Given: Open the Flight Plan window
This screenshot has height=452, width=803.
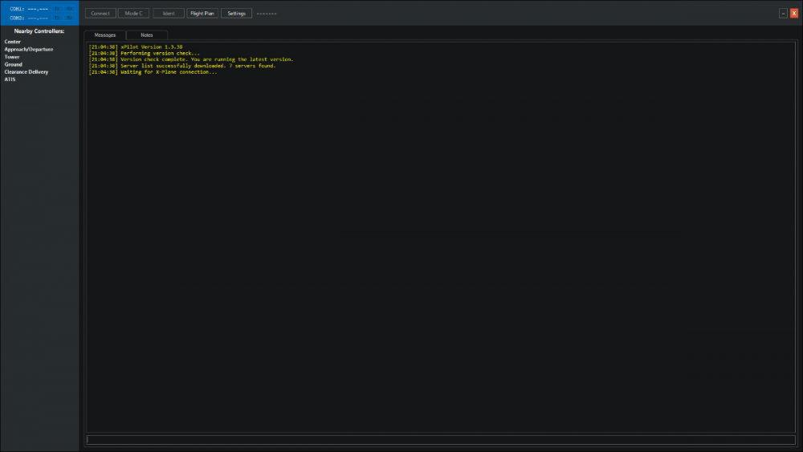Looking at the screenshot, I should 202,14.
